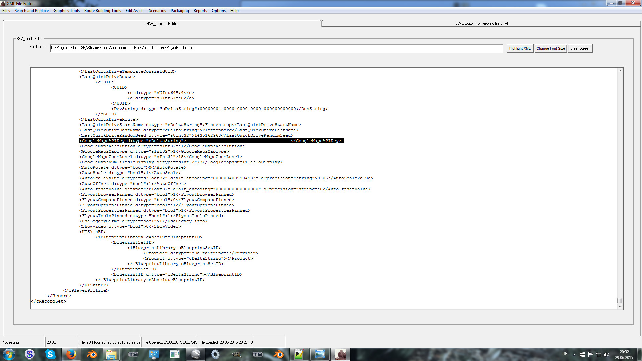Open the Files menu
The height and width of the screenshot is (361, 642).
click(6, 11)
